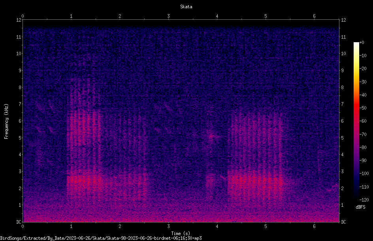The height and width of the screenshot is (241, 373).
Task: Click the 'DC' label on left frequency axis
Action: tap(19, 222)
